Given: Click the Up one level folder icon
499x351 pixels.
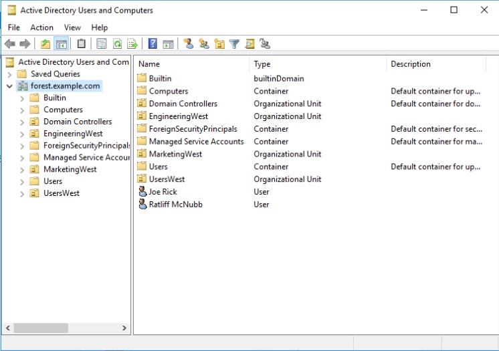Looking at the screenshot, I should tap(45, 44).
